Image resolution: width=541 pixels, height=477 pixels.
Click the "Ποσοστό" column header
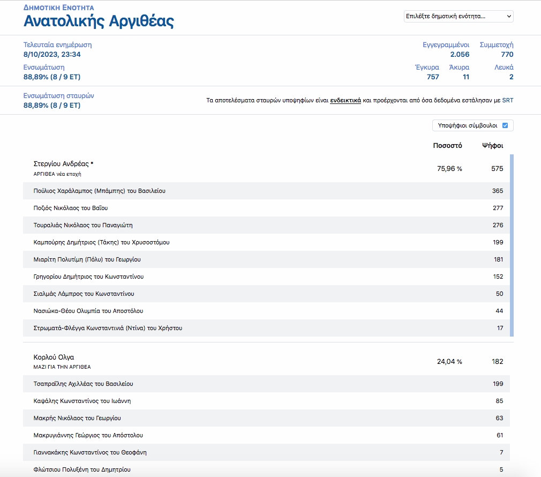click(x=447, y=146)
